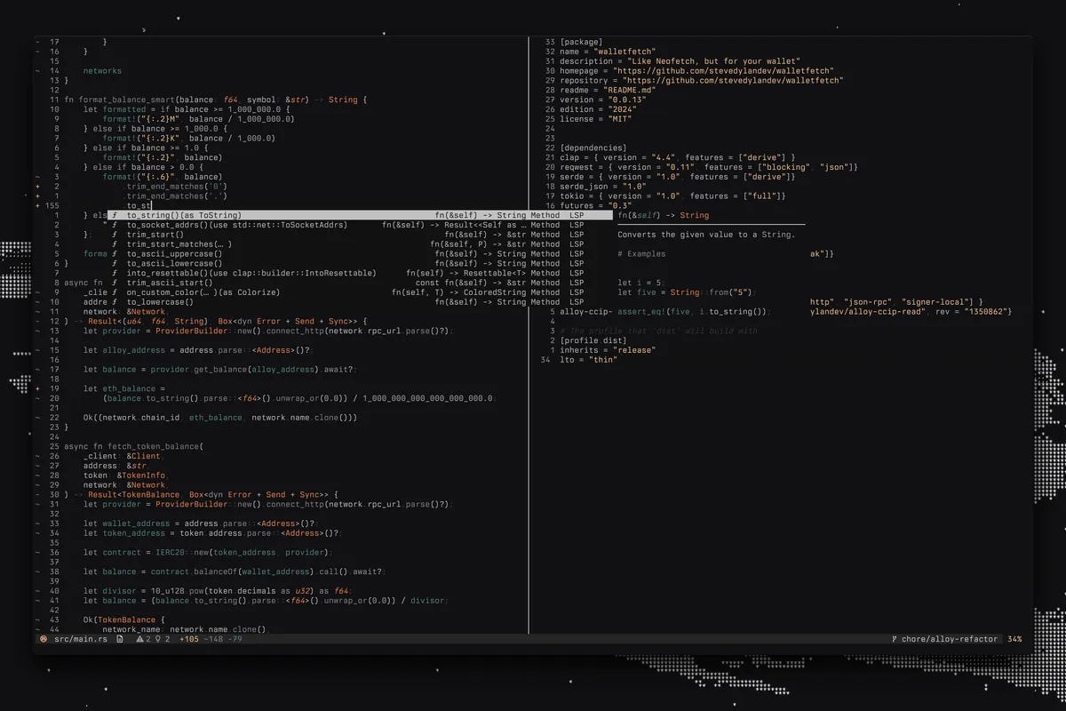Click the function icon beside into_resettable()
This screenshot has width=1066, height=711.
coord(115,273)
